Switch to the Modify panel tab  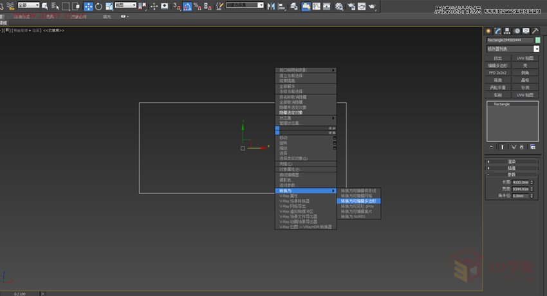pos(498,30)
